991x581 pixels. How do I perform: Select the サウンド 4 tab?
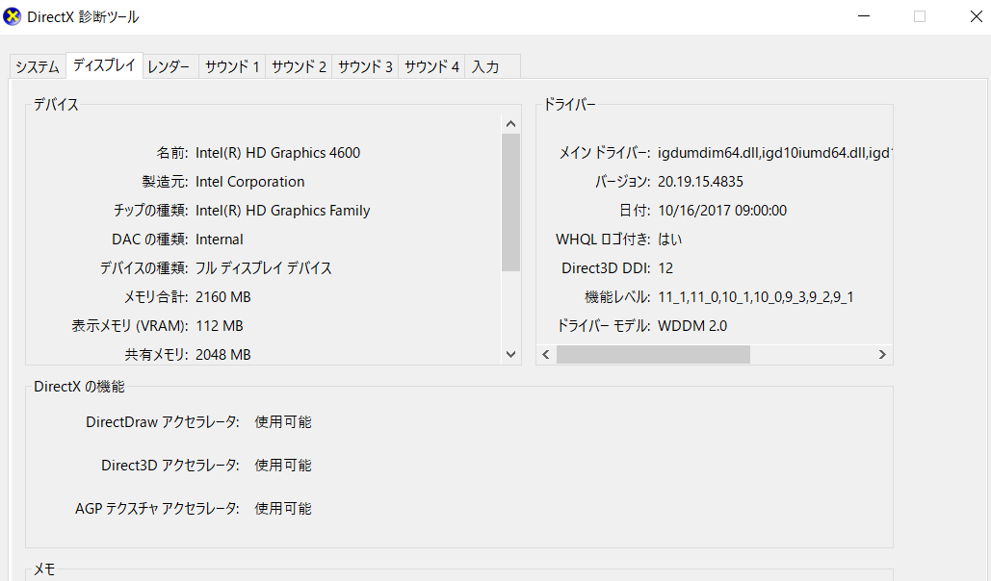pos(431,67)
